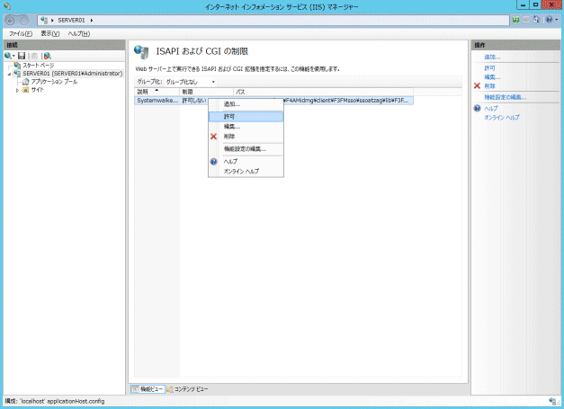Click SERVER01 in the address breadcrumb
564x409 pixels.
(71, 21)
